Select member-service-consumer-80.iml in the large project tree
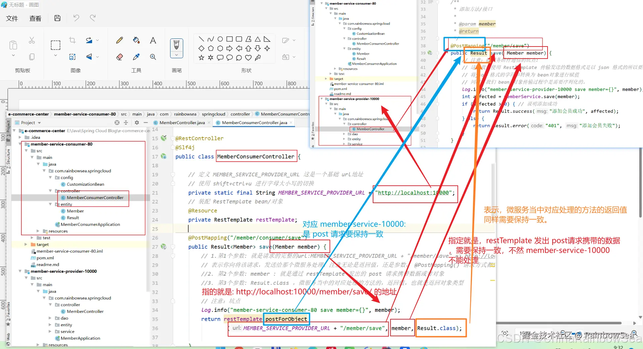Viewport: 643px width, 349px height. (70, 251)
